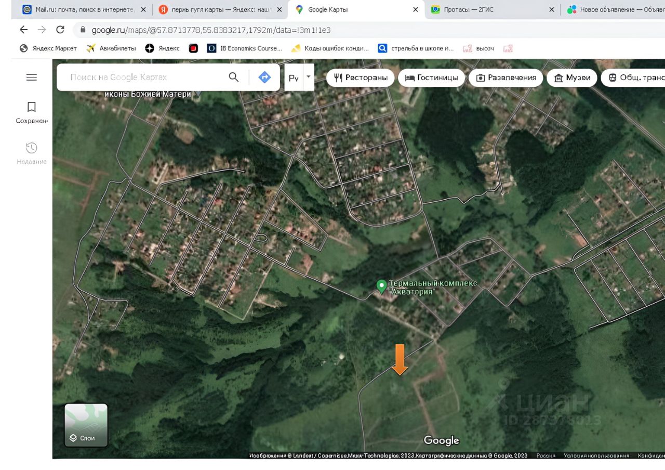This screenshot has width=665, height=470.
Task: Open the Недавние recent history panel
Action: (32, 153)
